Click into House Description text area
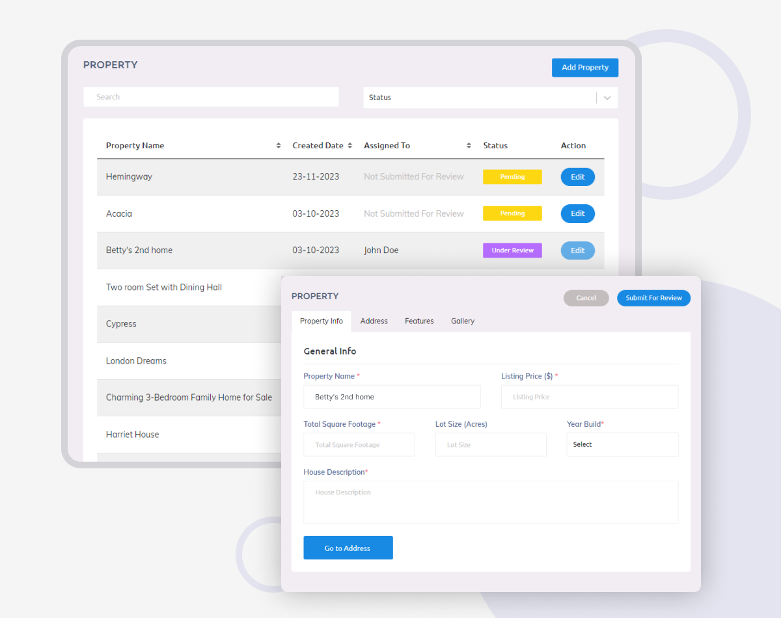 point(491,502)
